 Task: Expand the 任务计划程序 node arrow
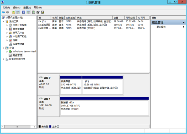coord(7,25)
